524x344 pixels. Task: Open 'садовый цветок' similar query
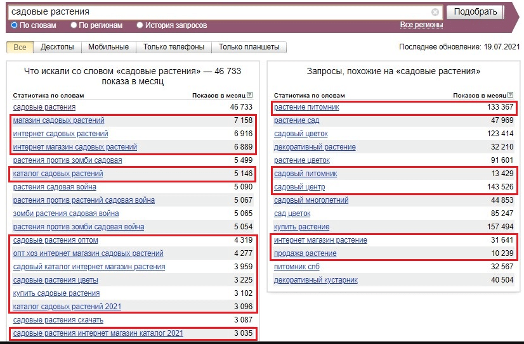coord(301,134)
